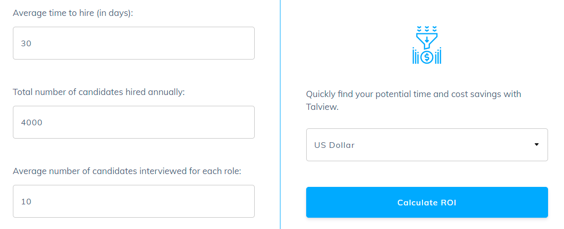
Task: Click the value 30 in the time to hire field
Action: 26,44
